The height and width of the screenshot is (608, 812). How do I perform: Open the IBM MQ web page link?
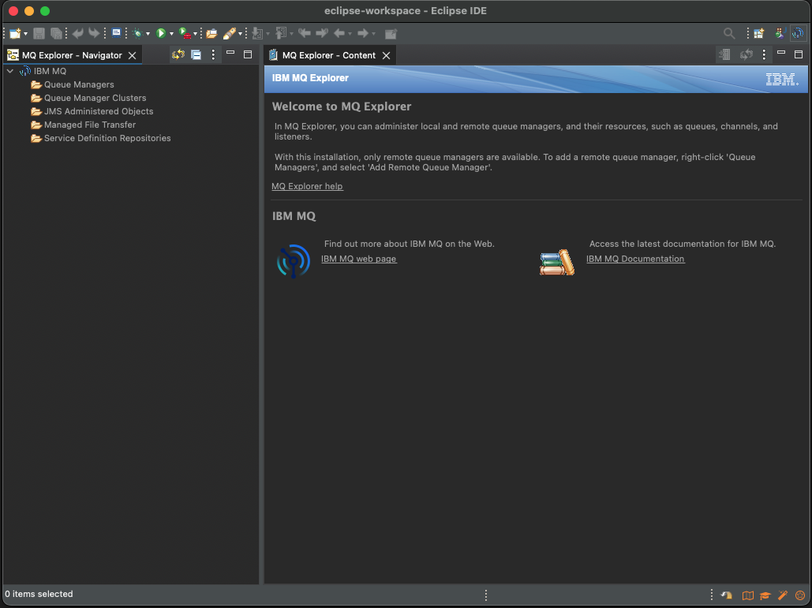pyautogui.click(x=359, y=259)
